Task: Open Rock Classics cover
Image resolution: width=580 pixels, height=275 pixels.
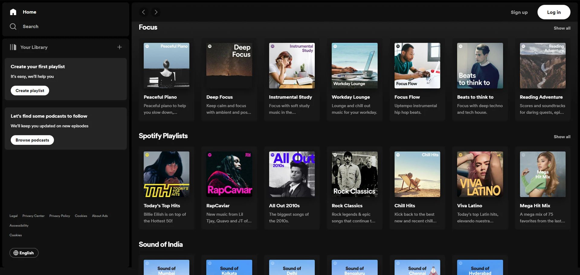Action: coord(355,174)
